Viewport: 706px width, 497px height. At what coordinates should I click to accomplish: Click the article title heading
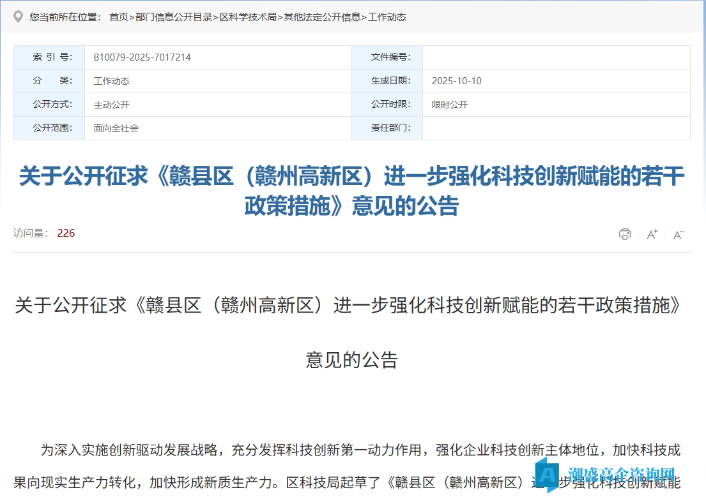pos(353,189)
